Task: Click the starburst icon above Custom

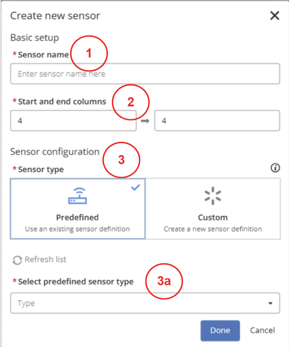Action: coord(213,196)
